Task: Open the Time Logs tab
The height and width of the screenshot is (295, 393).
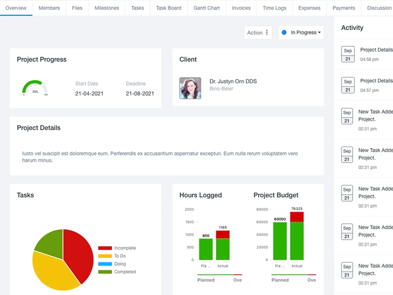Action: coord(274,8)
